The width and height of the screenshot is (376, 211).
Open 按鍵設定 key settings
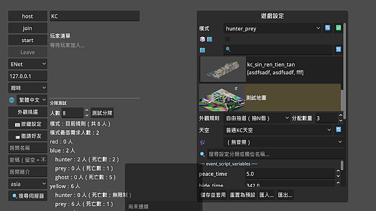tap(28, 124)
